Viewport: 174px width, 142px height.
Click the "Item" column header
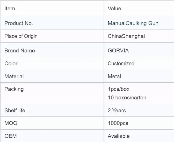pos(10,9)
